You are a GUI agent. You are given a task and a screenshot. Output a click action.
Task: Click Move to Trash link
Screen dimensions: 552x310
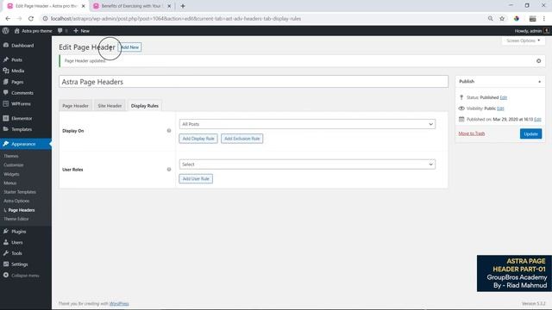(472, 133)
